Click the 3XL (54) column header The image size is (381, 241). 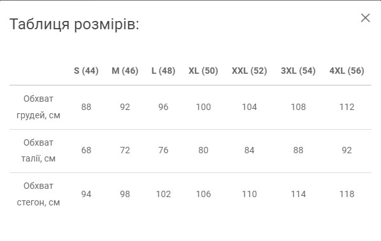[298, 71]
